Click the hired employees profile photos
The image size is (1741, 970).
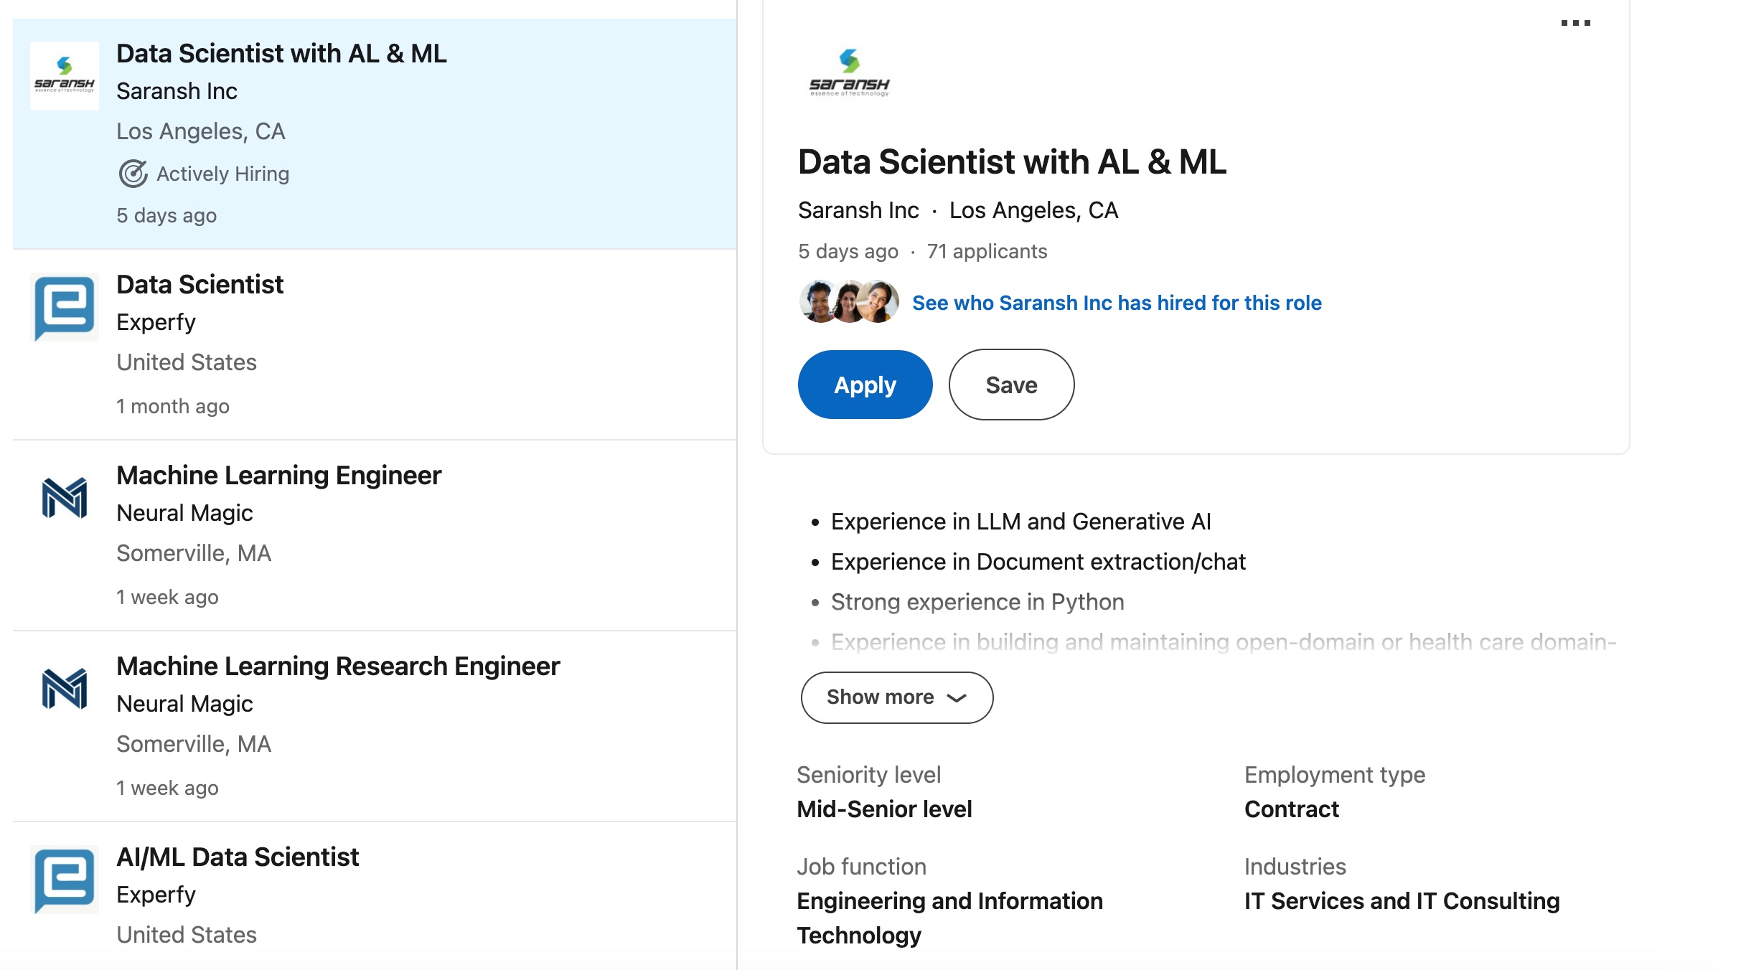pos(849,302)
